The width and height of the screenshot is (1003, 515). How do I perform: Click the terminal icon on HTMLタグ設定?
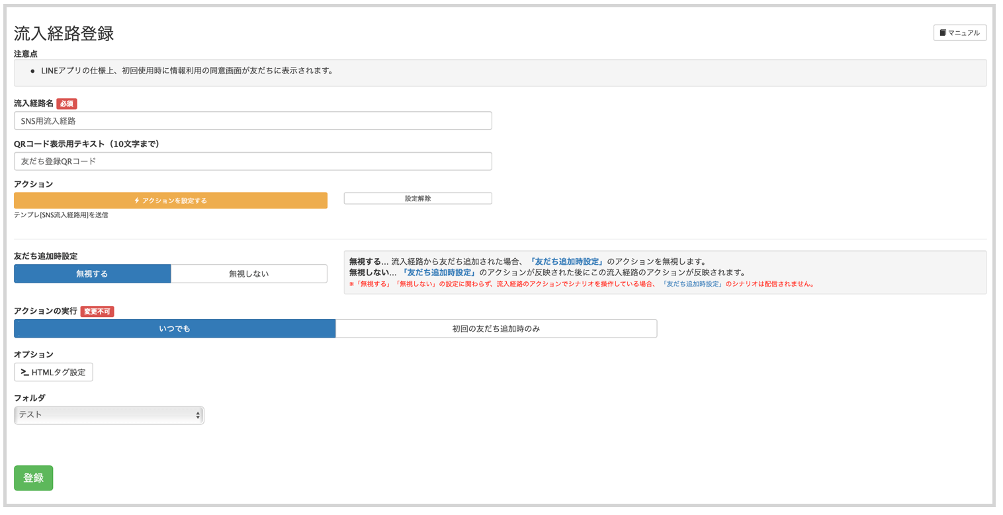(25, 372)
